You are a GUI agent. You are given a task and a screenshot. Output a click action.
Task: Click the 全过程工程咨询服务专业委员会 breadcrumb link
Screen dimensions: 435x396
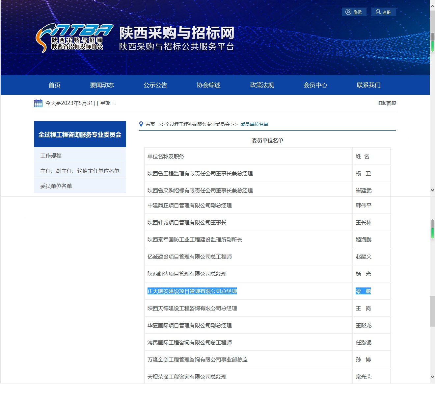(x=197, y=124)
